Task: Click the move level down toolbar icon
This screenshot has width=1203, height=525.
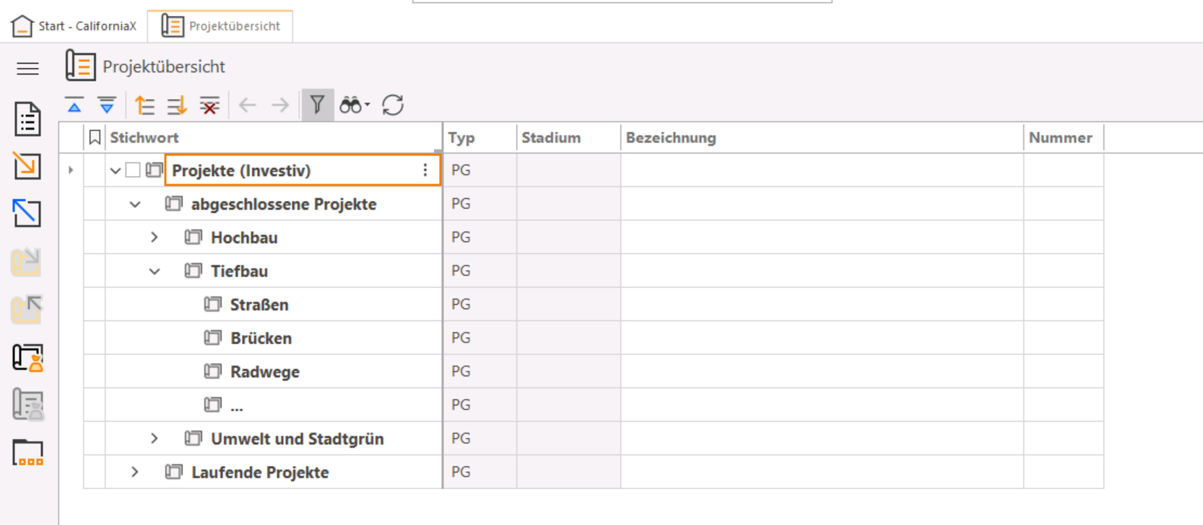Action: [x=177, y=105]
